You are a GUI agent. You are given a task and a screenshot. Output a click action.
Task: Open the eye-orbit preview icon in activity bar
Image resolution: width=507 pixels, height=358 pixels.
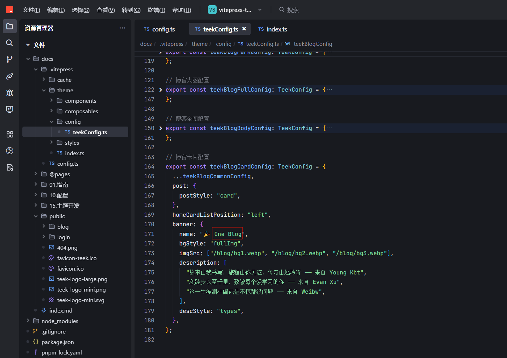[10, 76]
